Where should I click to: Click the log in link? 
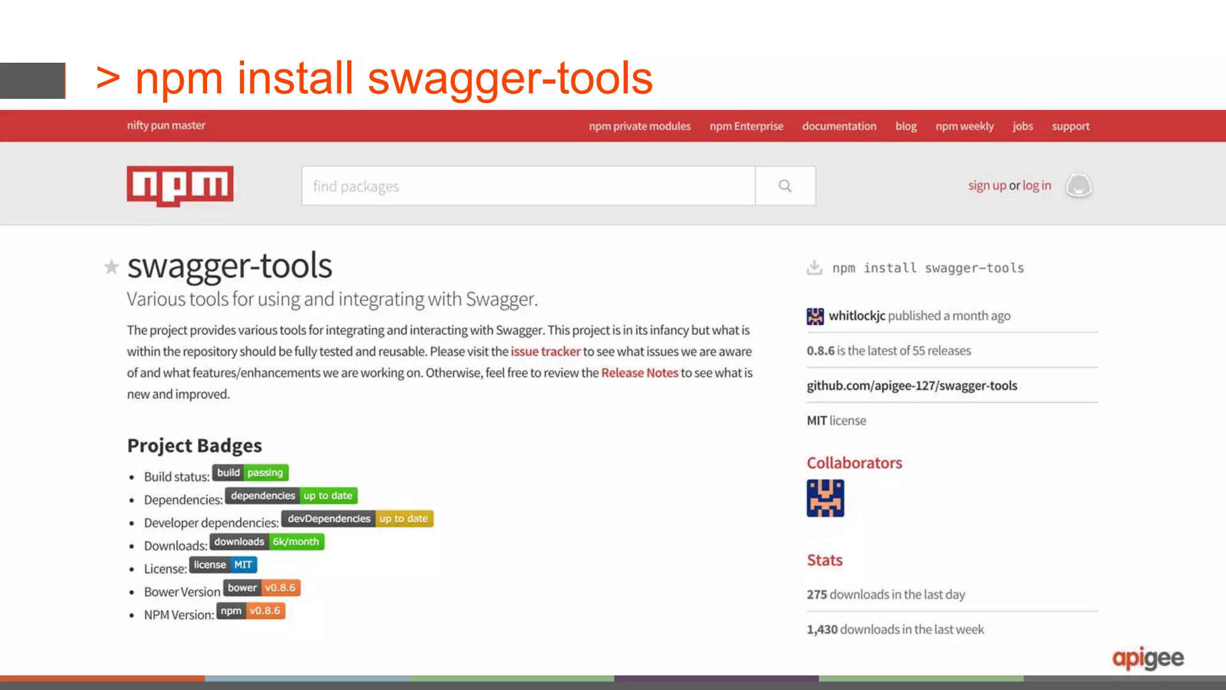(1037, 186)
